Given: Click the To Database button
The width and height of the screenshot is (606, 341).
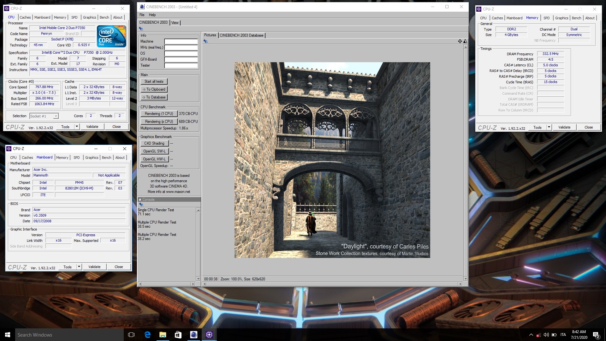Looking at the screenshot, I should click(x=154, y=97).
